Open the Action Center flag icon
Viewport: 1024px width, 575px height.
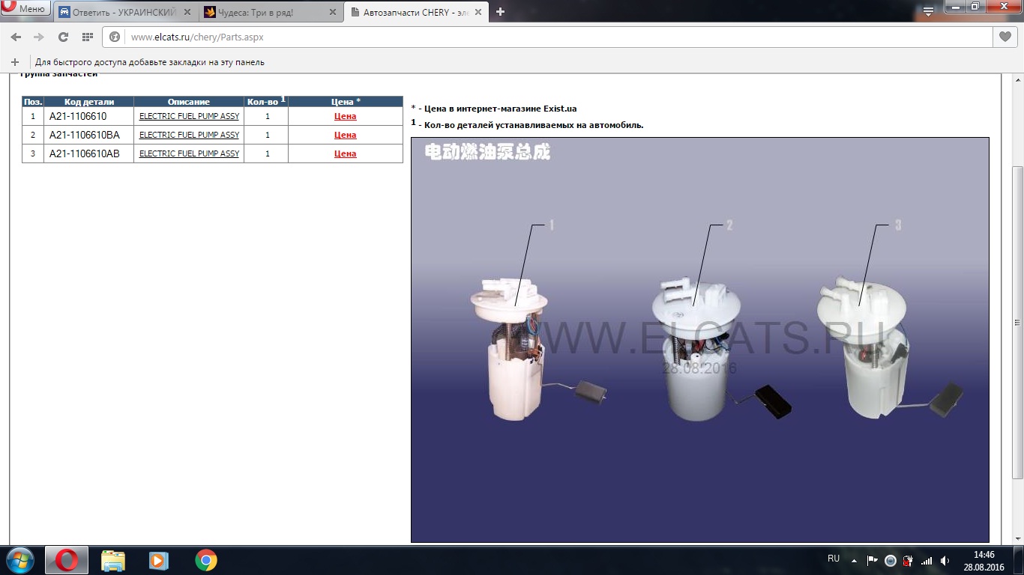tap(872, 560)
